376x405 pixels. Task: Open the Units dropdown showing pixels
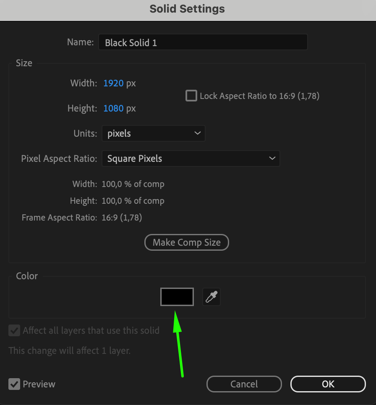(153, 134)
